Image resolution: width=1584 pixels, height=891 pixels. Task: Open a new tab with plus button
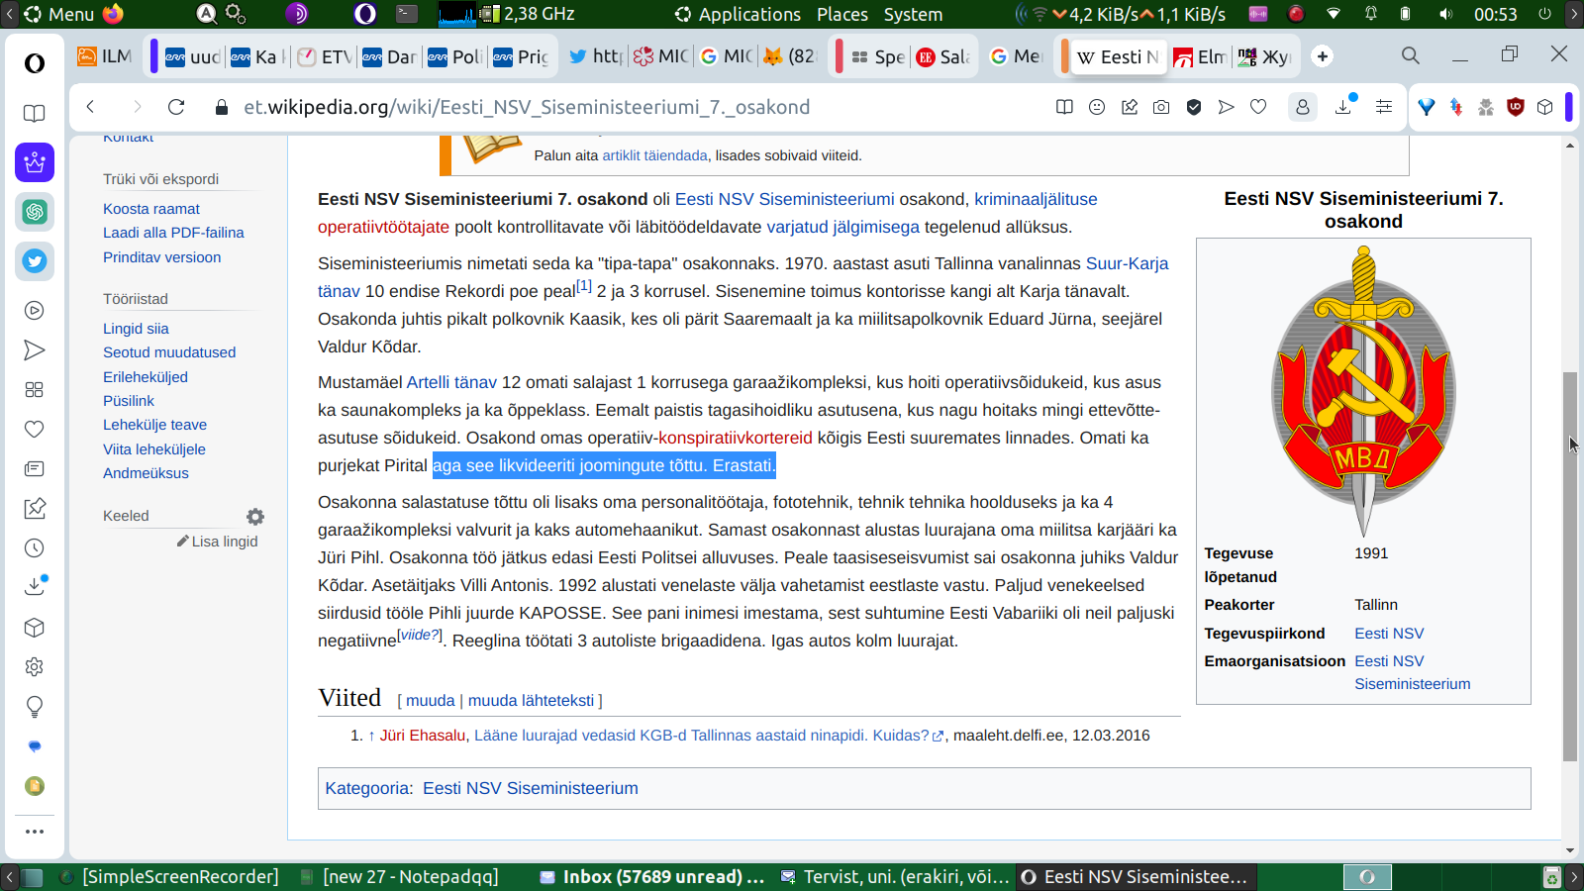[x=1323, y=56]
